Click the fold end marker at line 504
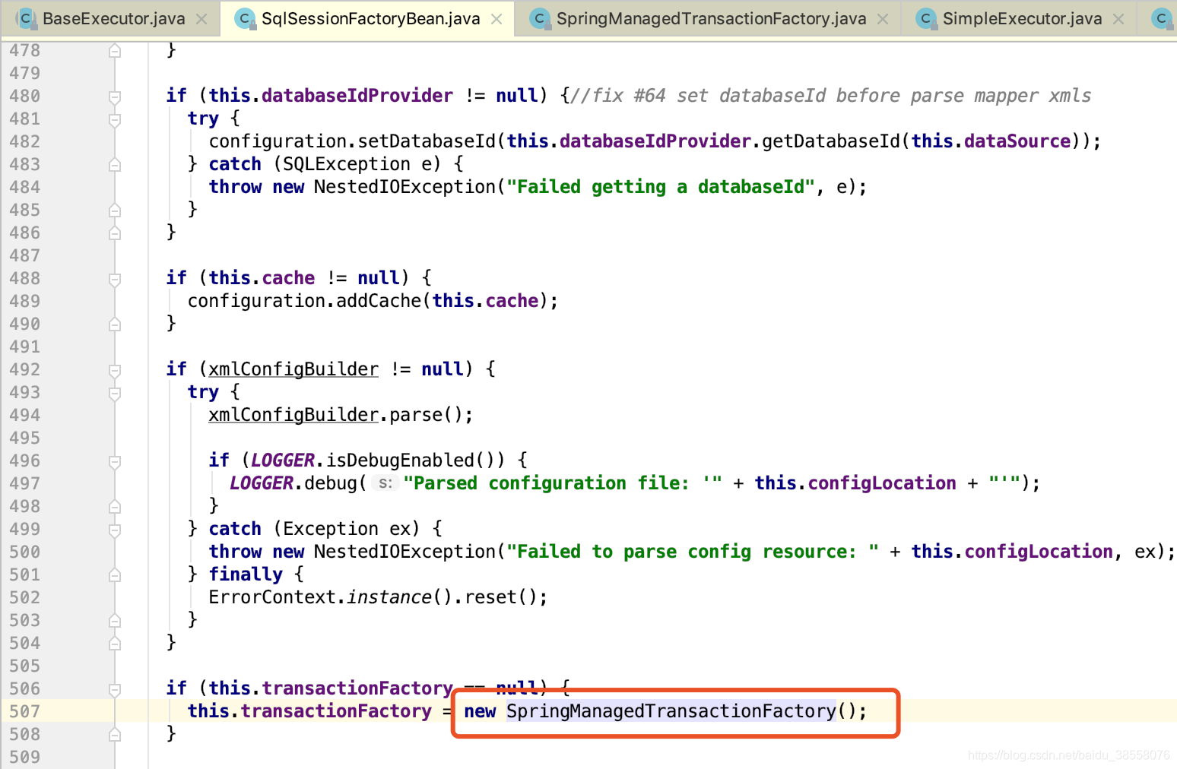The width and height of the screenshot is (1177, 769). [115, 644]
